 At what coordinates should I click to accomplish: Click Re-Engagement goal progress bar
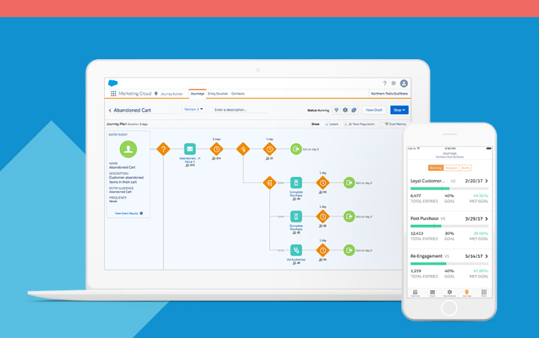point(449,264)
